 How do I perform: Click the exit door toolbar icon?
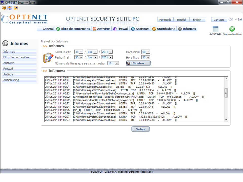point(16,8)
